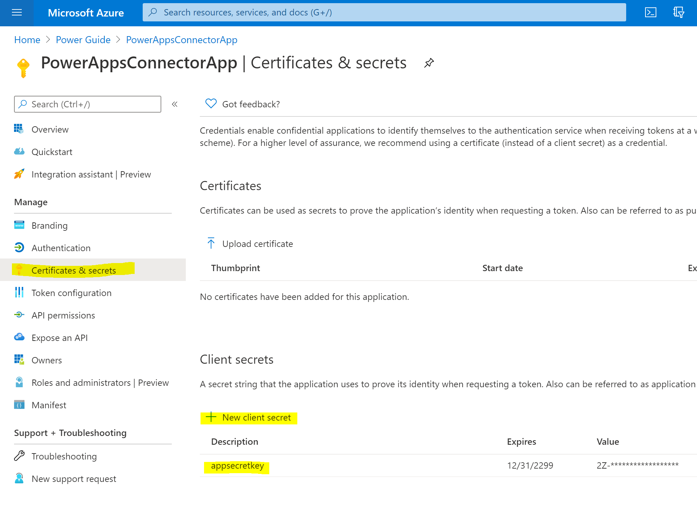Collapse the sidebar with double chevron
The image size is (697, 517).
175,104
